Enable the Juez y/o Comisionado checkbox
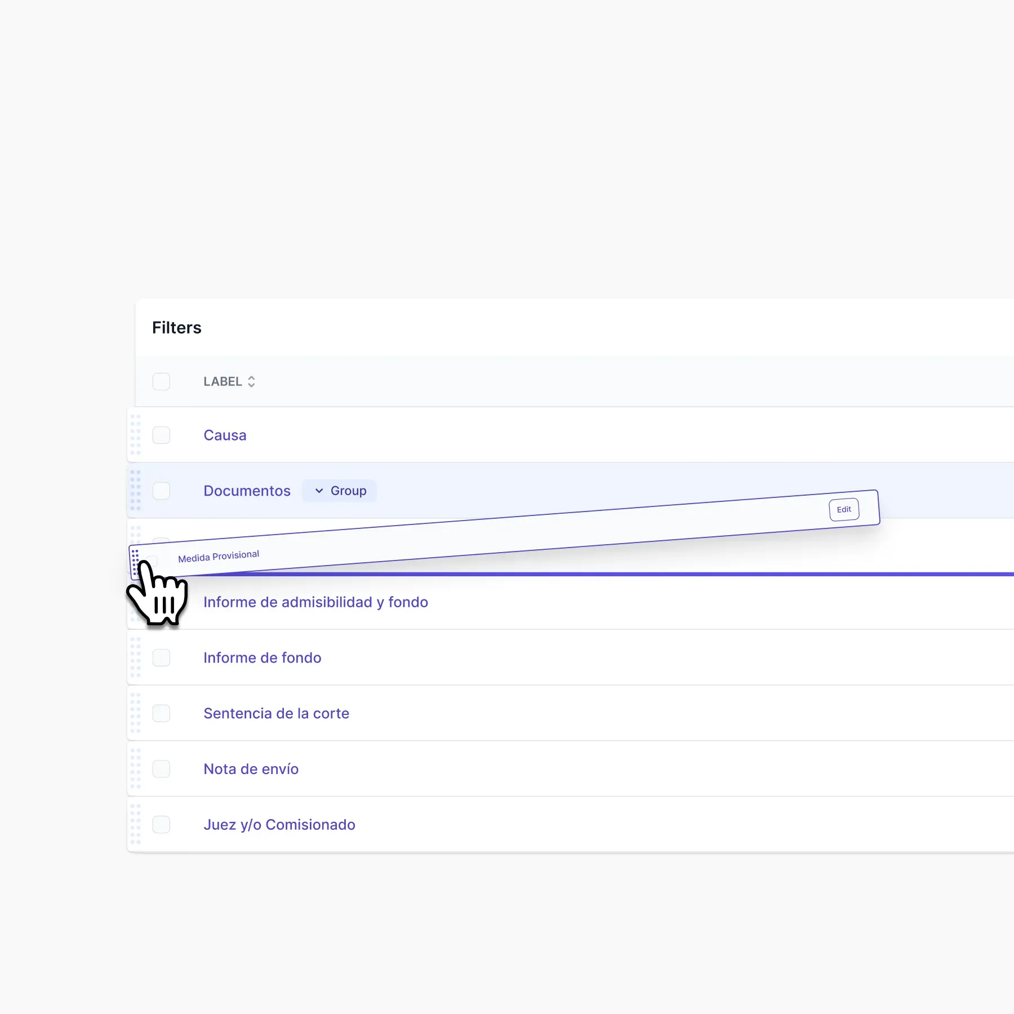Image resolution: width=1014 pixels, height=1014 pixels. [161, 825]
